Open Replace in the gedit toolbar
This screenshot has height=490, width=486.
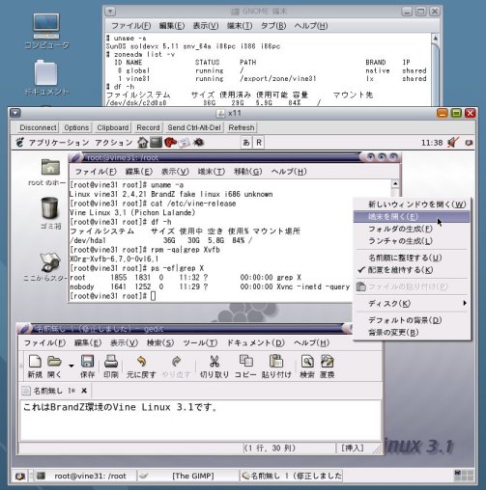(x=327, y=367)
